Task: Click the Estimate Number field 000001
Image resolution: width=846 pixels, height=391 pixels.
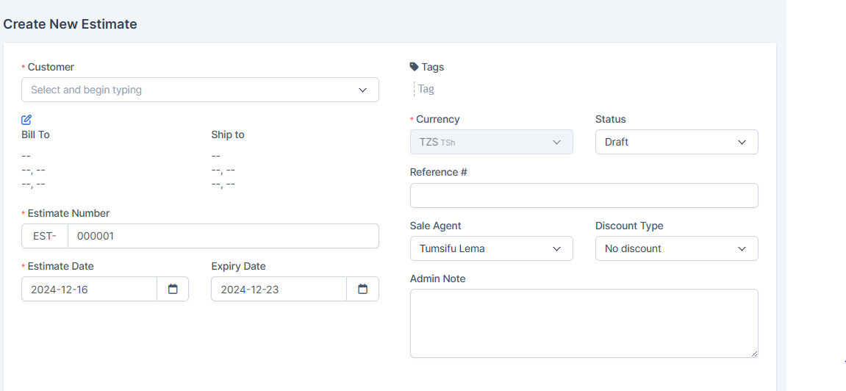Action: pos(223,236)
